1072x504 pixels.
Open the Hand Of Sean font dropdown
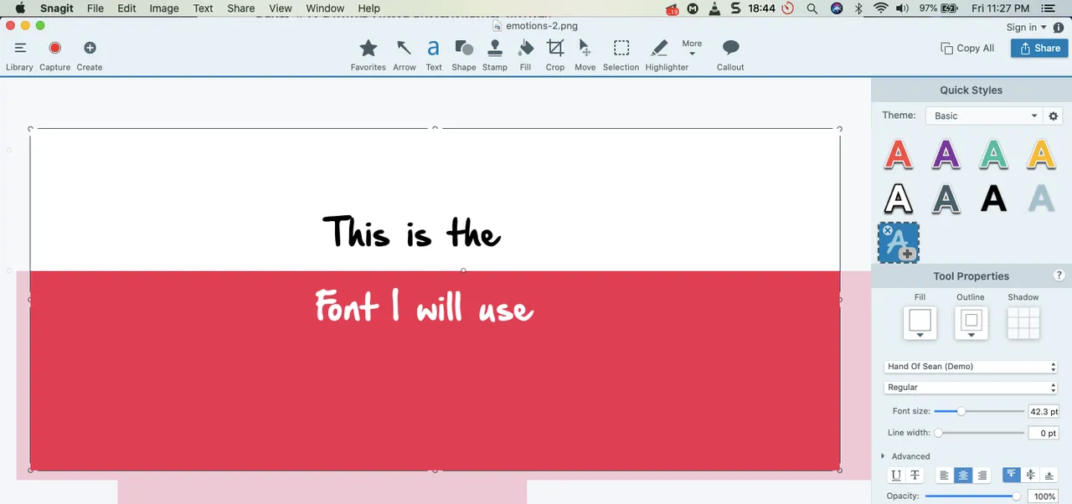[x=971, y=367]
